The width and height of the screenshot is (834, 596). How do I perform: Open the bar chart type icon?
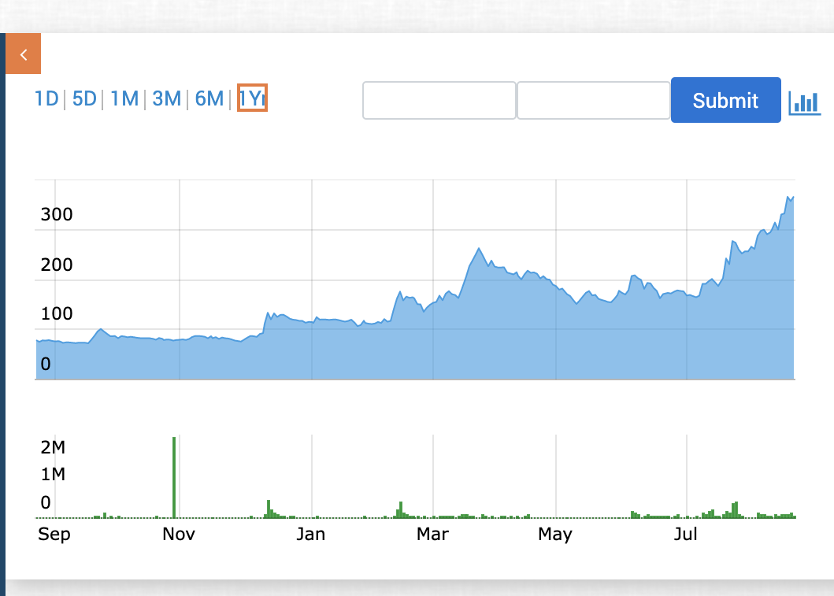coord(804,102)
